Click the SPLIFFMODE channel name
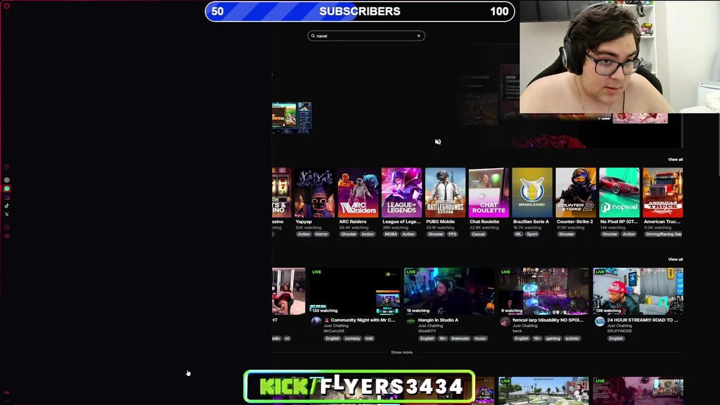The image size is (720, 405). click(619, 331)
